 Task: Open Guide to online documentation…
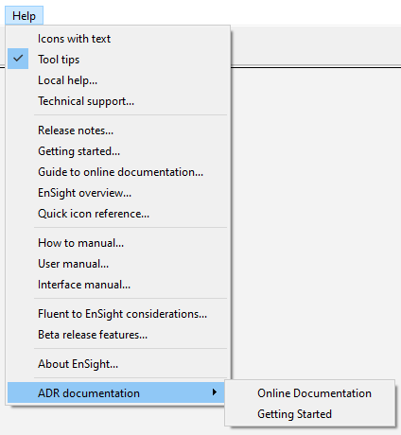coord(117,172)
